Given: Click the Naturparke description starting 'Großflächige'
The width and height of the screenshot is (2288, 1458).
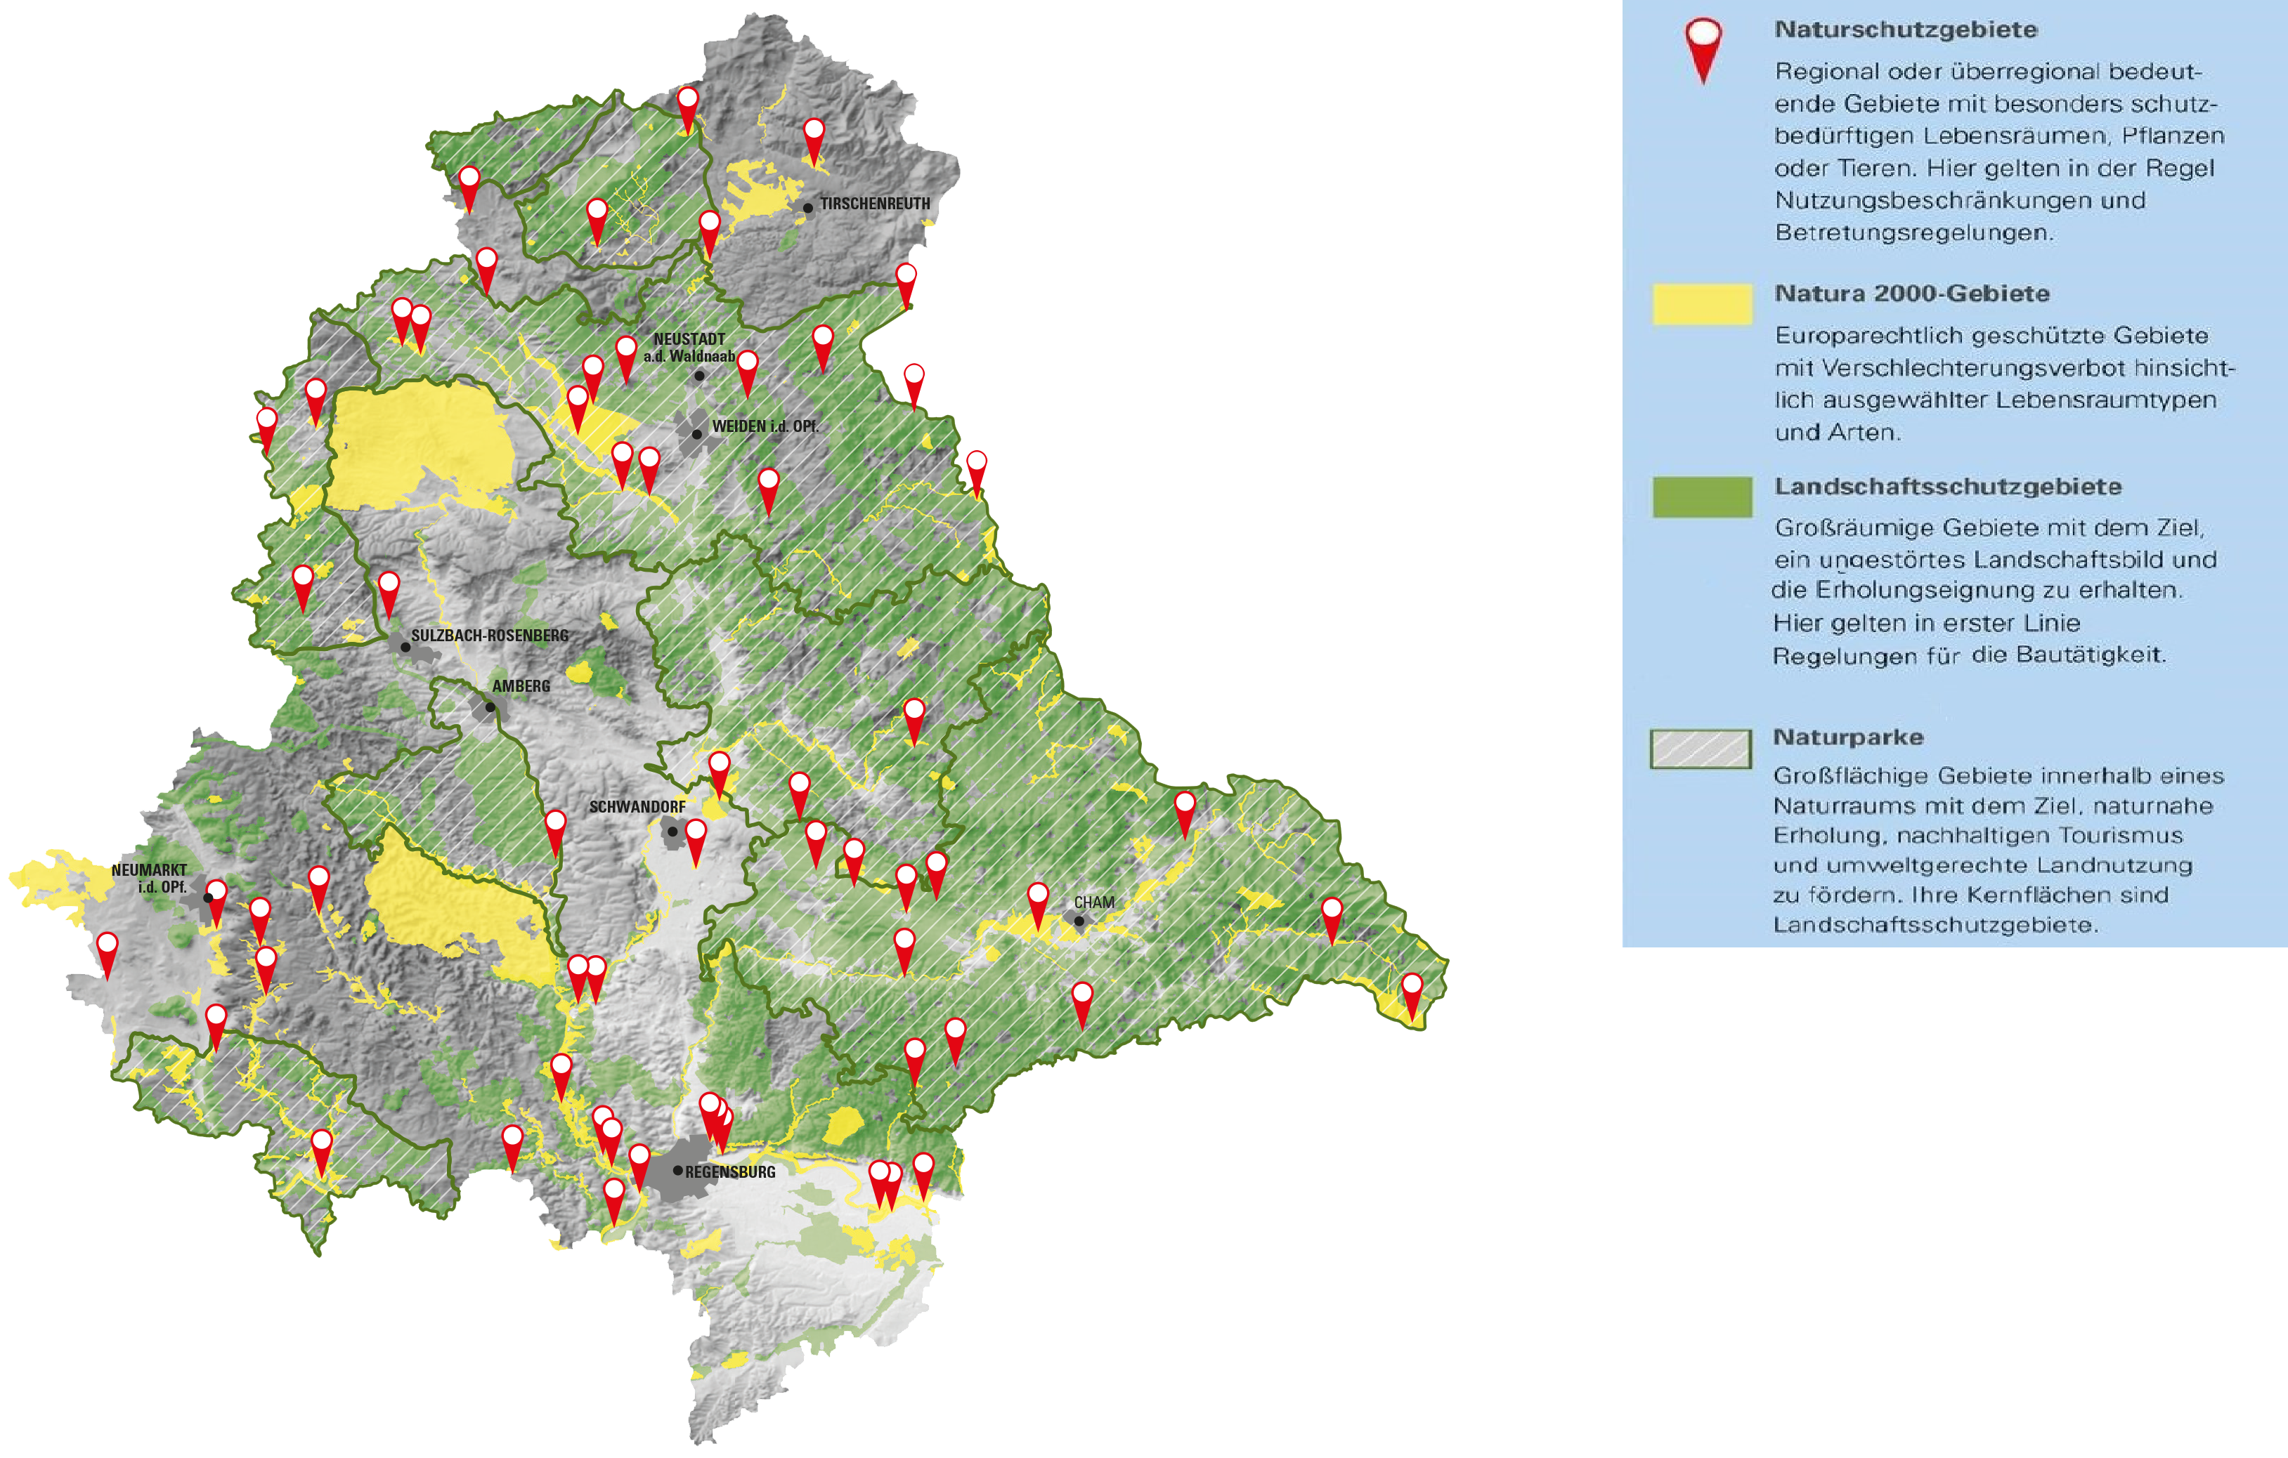Looking at the screenshot, I should click(x=1997, y=849).
